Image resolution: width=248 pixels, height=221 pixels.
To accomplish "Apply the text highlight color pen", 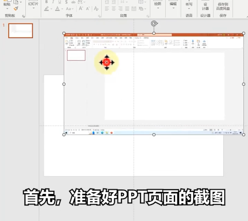I will 46,9.
